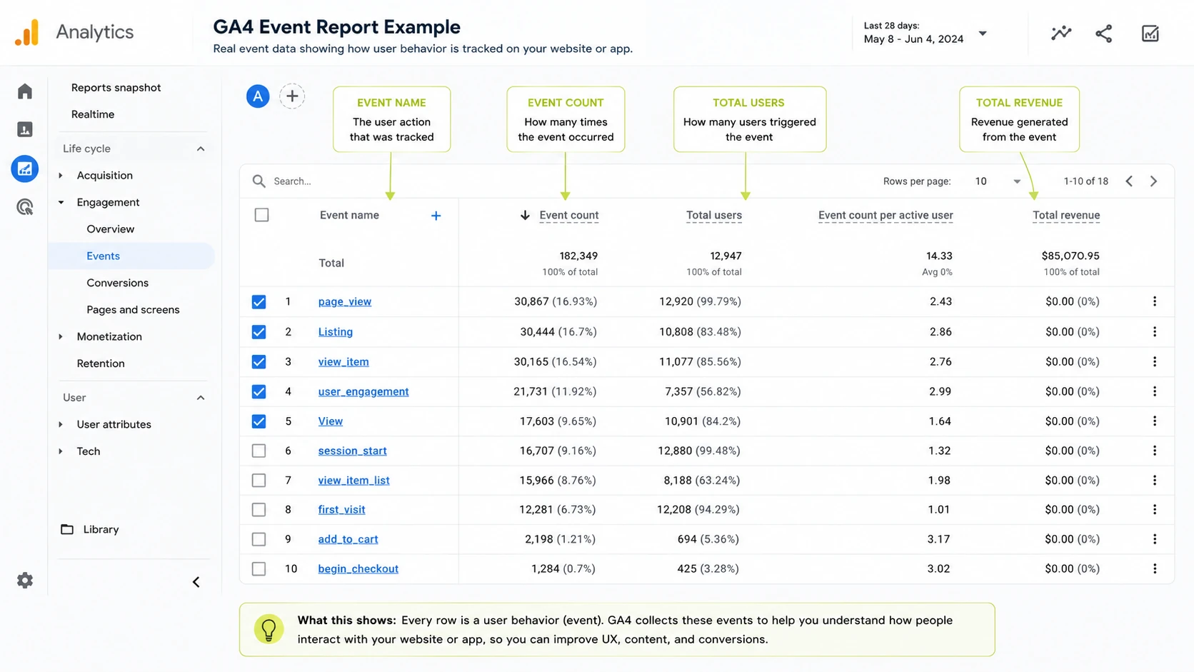
Task: Expand the Monetization tree item
Action: click(x=61, y=336)
